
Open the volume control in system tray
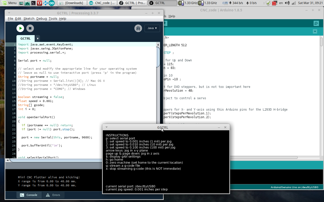click(x=287, y=3)
